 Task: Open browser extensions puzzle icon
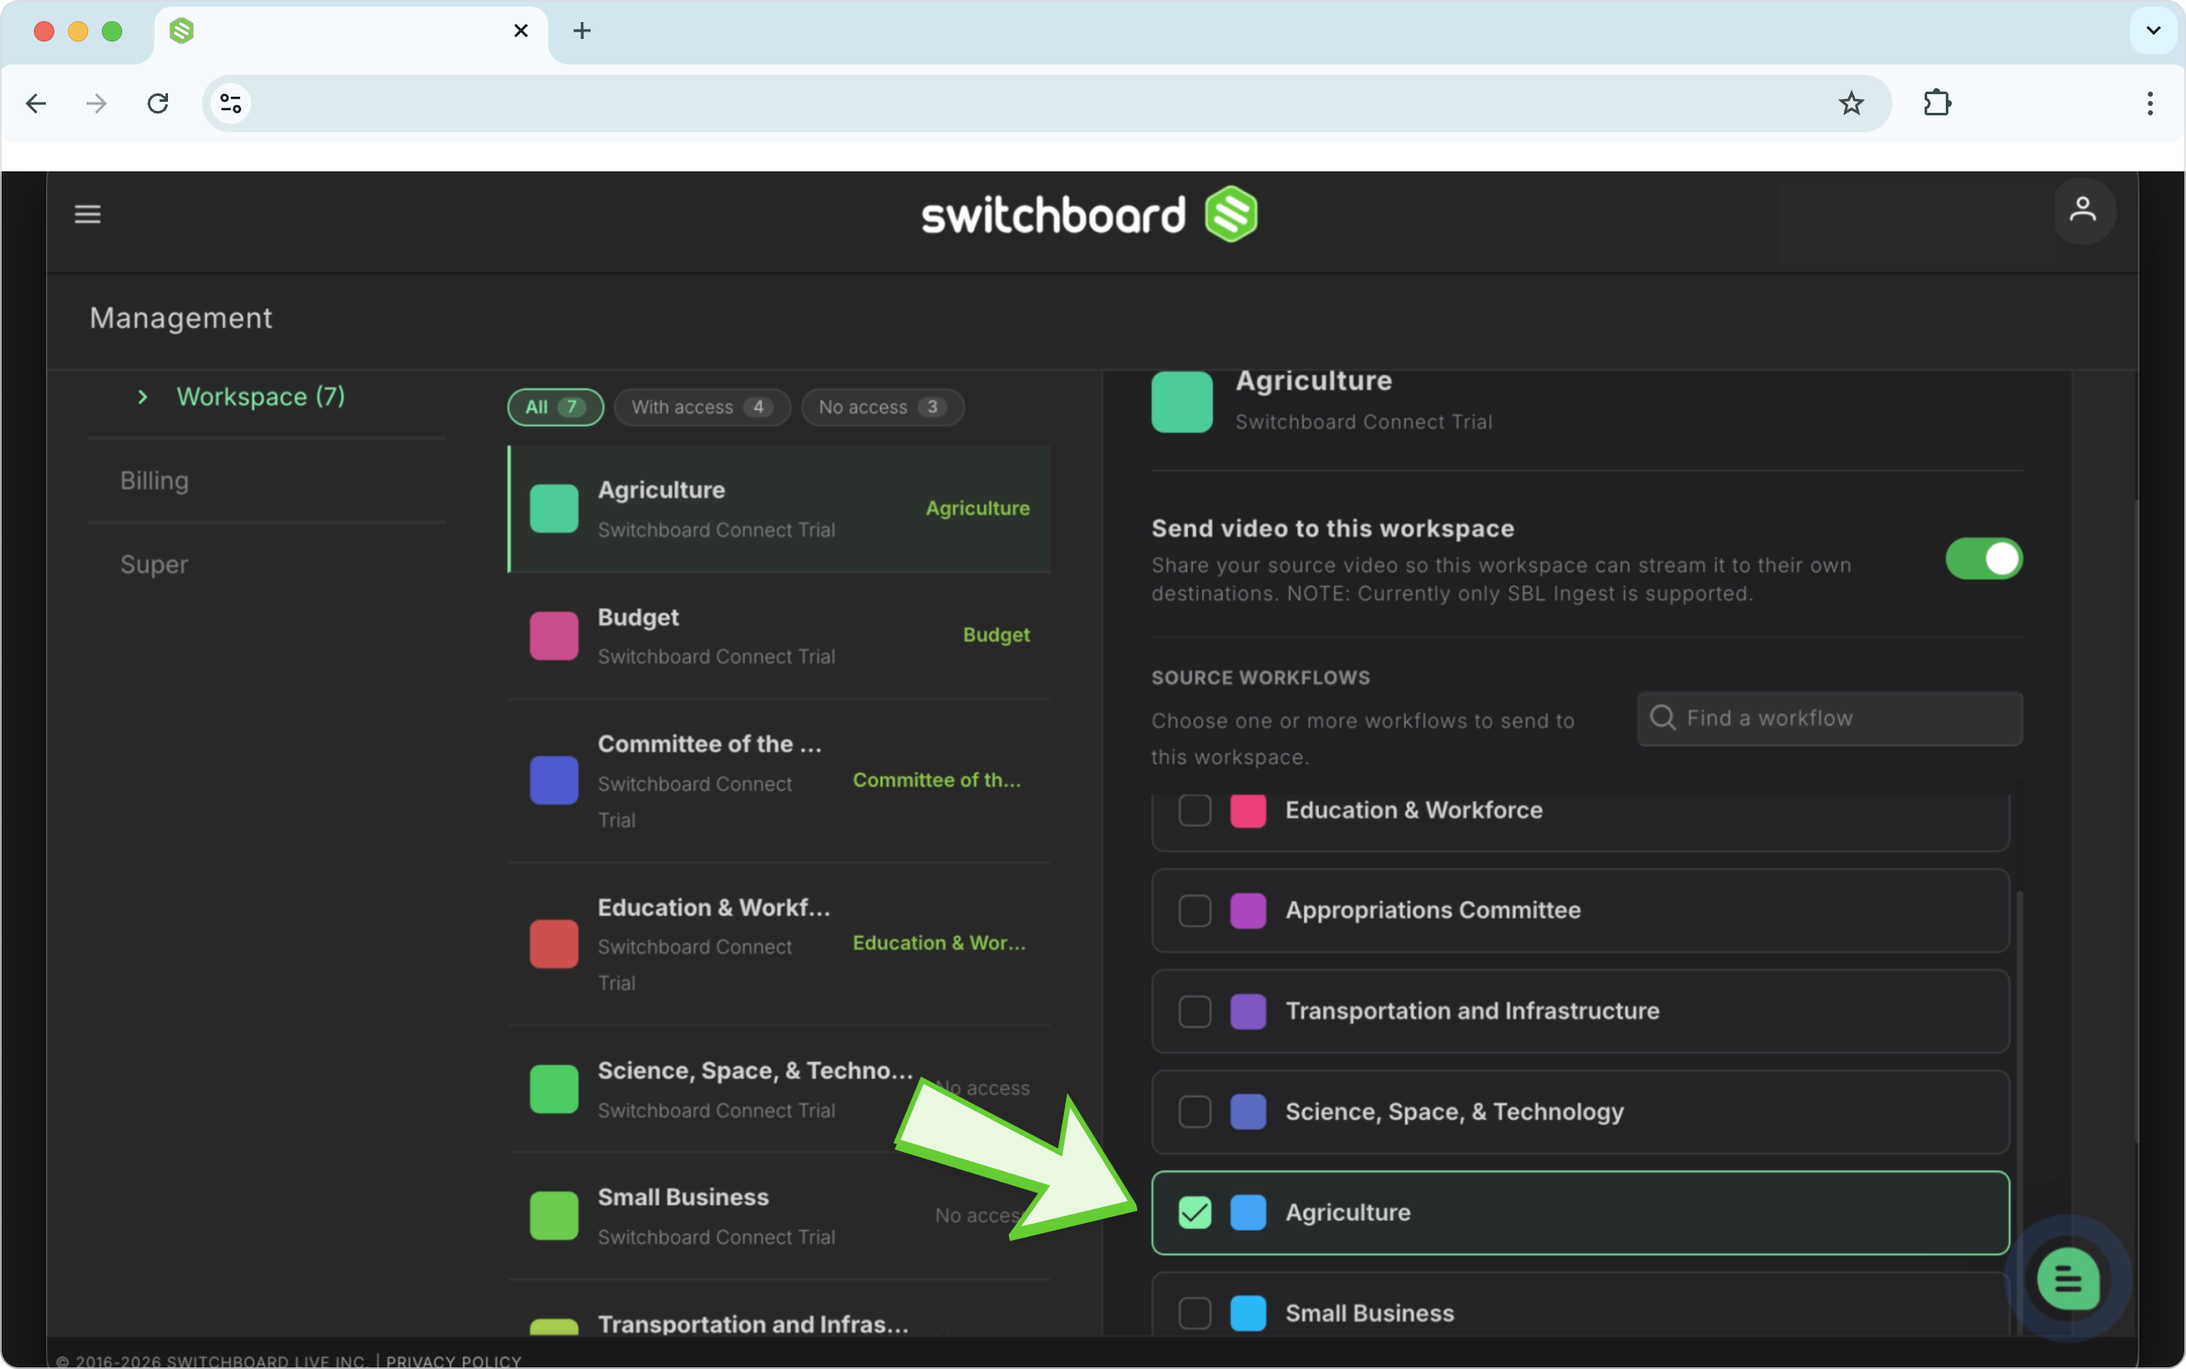pos(1937,103)
